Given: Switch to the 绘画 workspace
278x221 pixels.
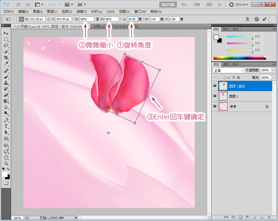Looking at the screenshot, I should (x=197, y=4).
